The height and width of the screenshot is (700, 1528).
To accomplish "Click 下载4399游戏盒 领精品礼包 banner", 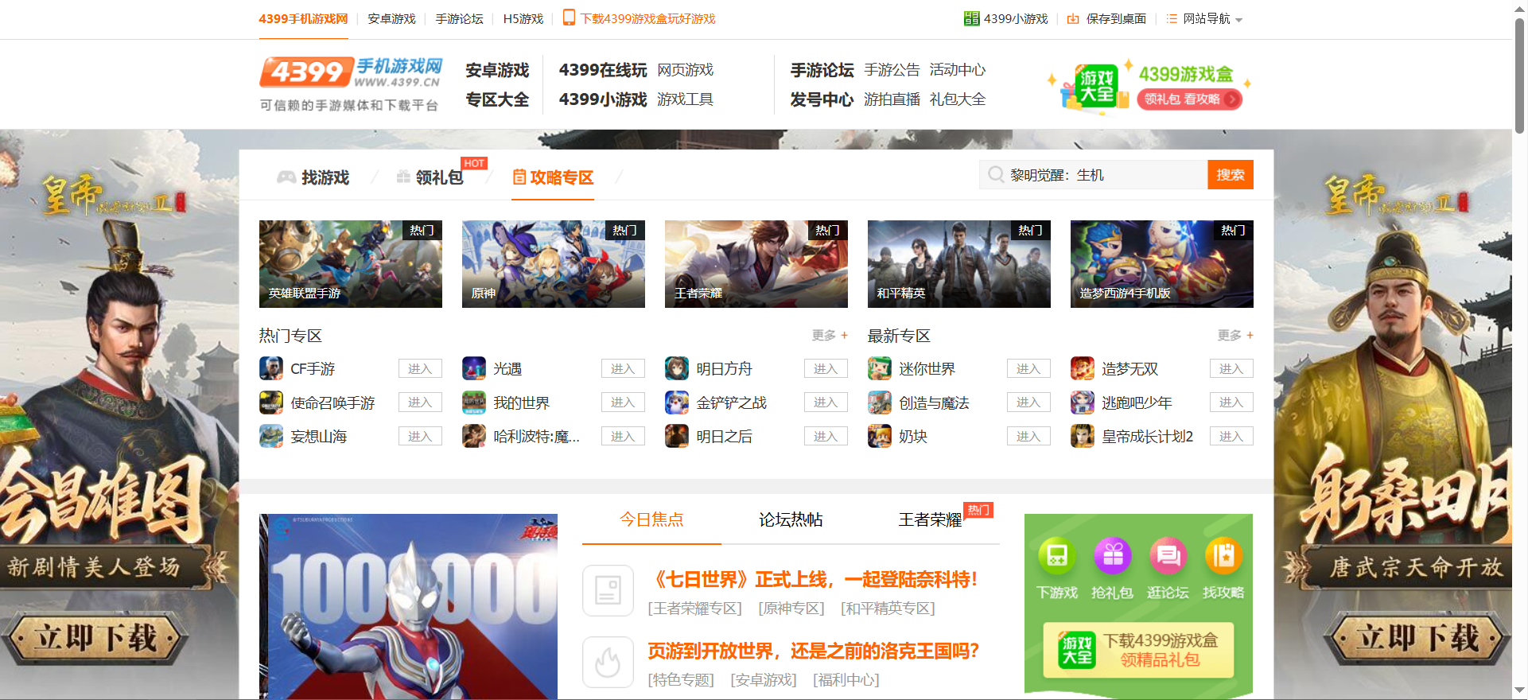I will pos(1138,650).
